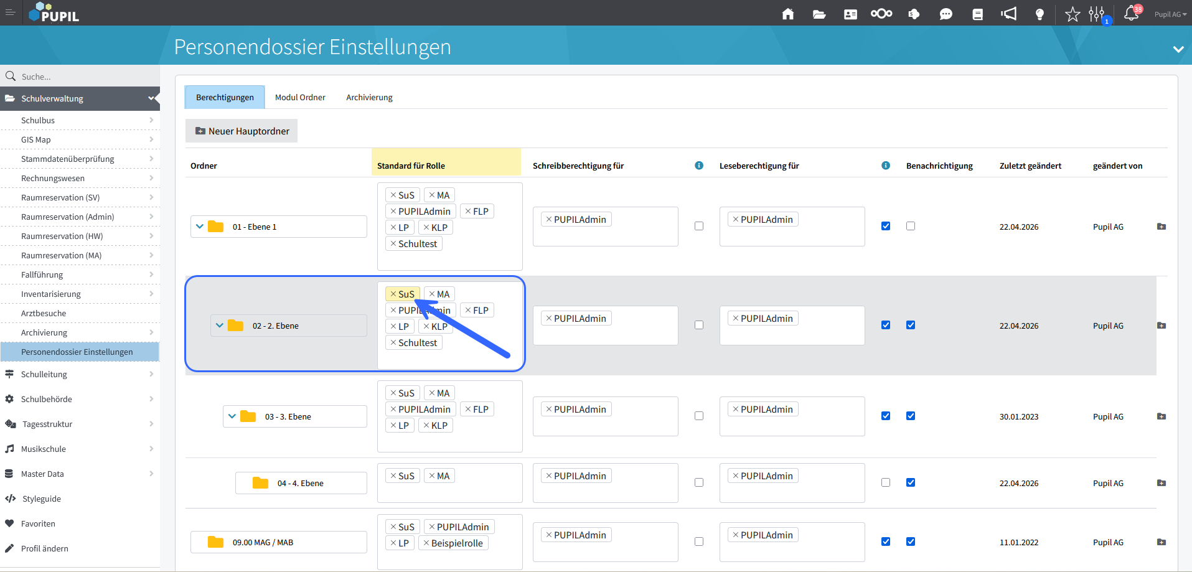
Task: Go to the home page icon
Action: (x=787, y=14)
